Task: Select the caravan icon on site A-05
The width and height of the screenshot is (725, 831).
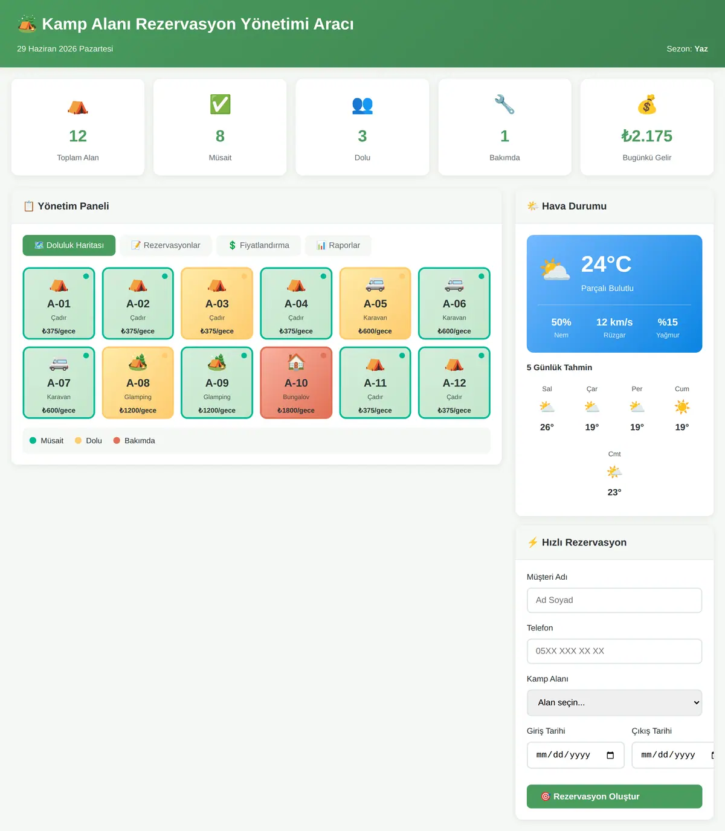Action: tap(375, 284)
